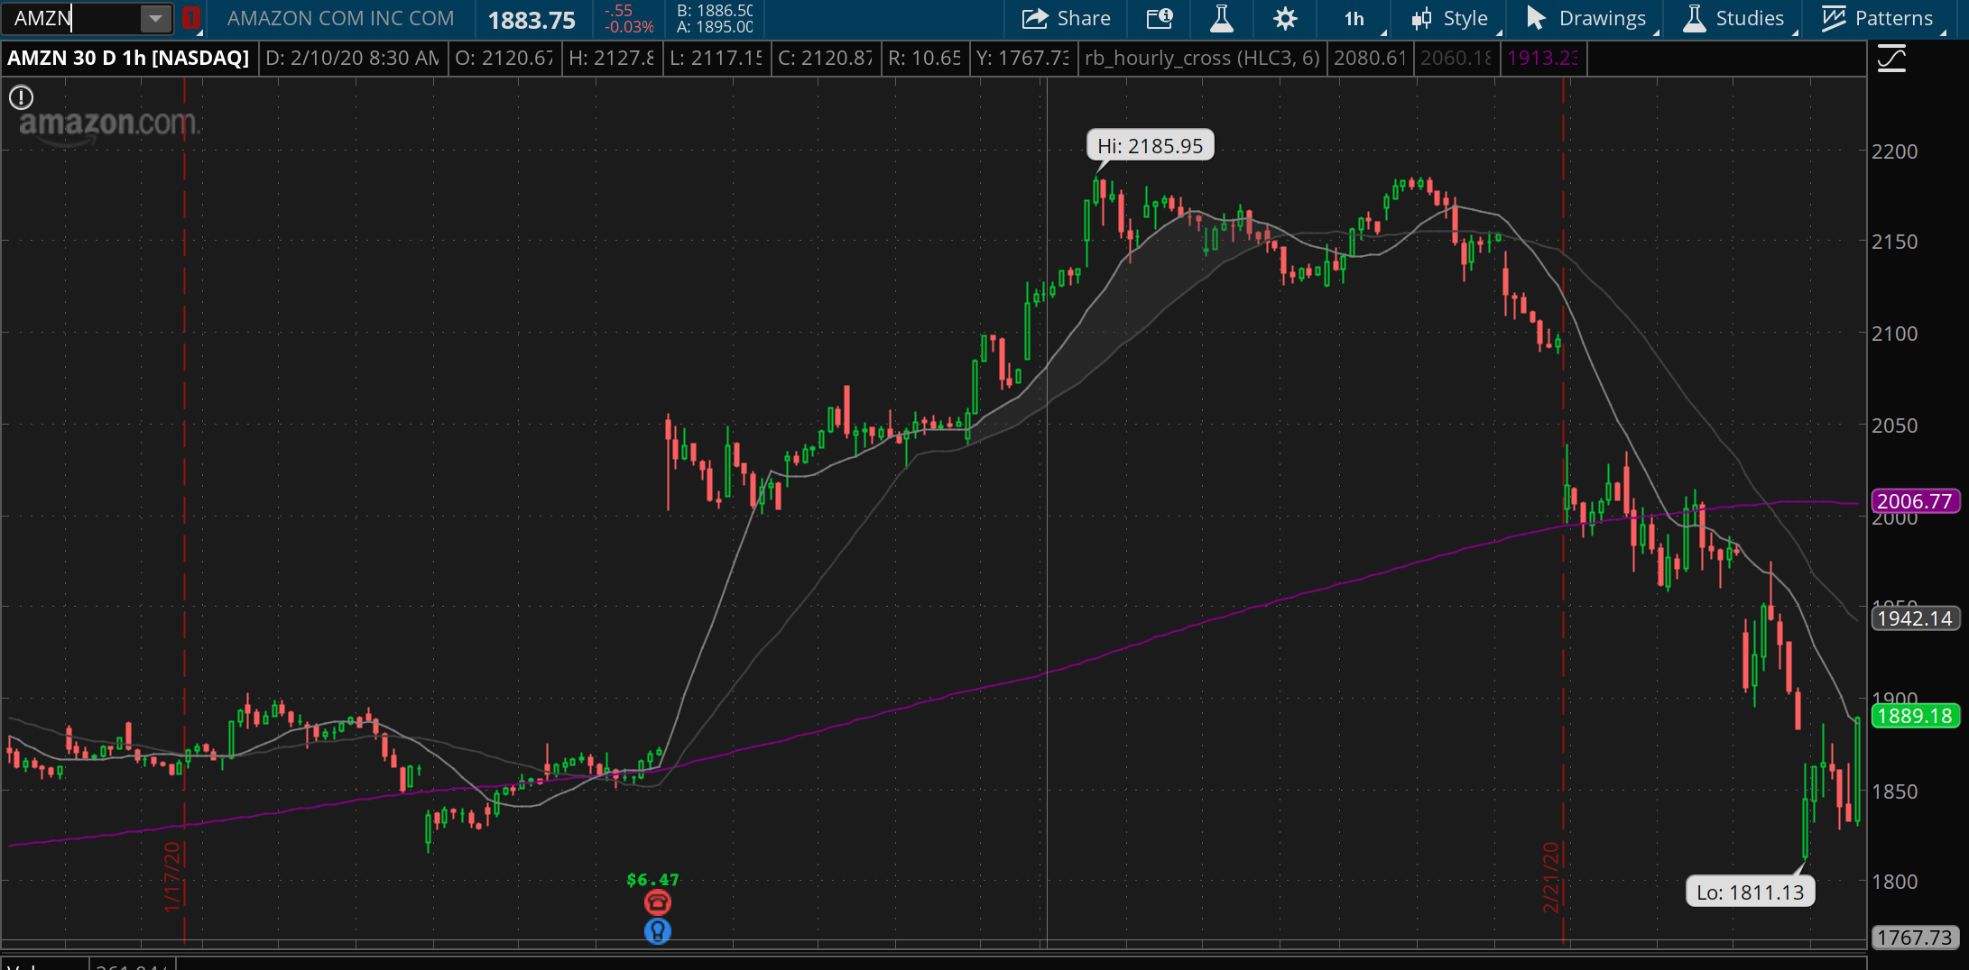
Task: Click the last price 1883.75
Action: (532, 20)
